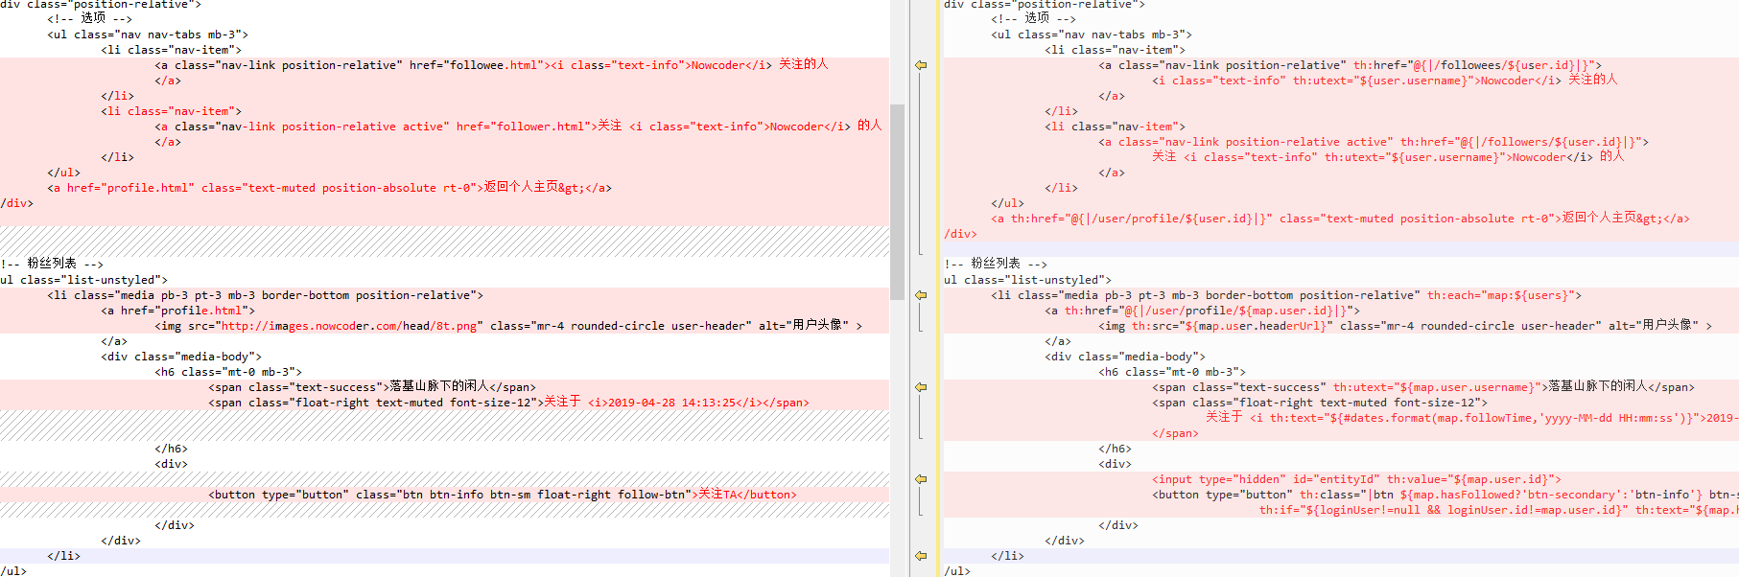Click th:href followers/${user.id} in right pane
This screenshot has width=1739, height=577.
click(1520, 142)
